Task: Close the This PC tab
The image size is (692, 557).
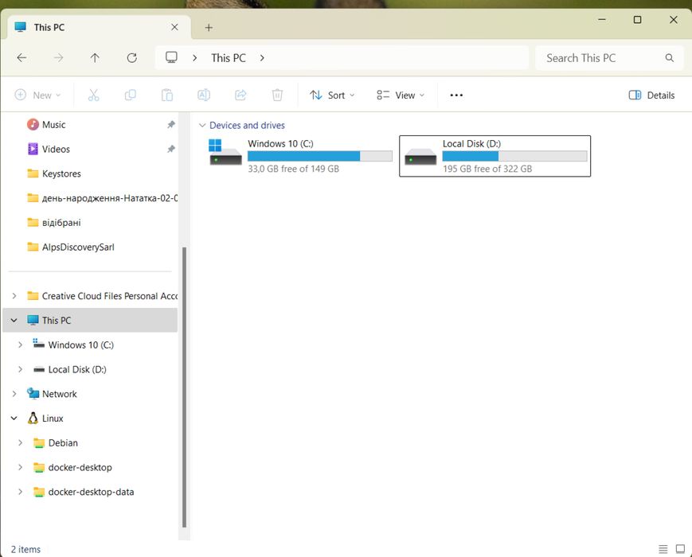Action: point(174,27)
